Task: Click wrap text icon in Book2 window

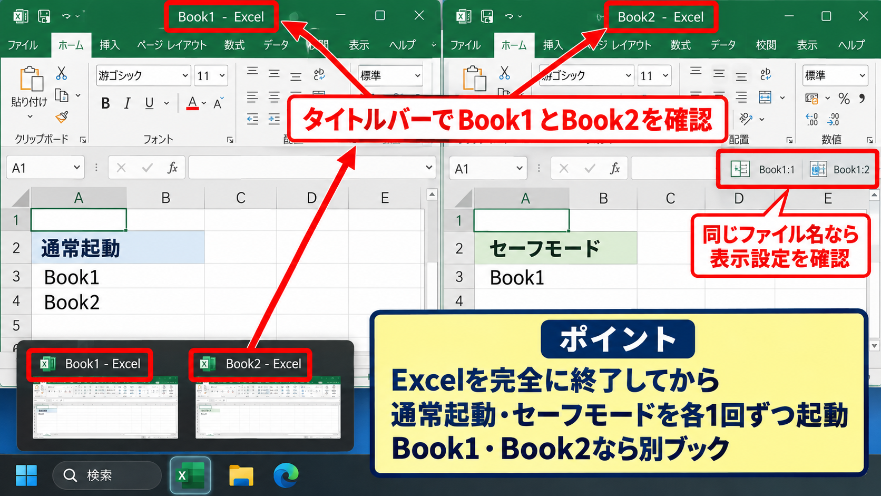Action: tap(766, 74)
